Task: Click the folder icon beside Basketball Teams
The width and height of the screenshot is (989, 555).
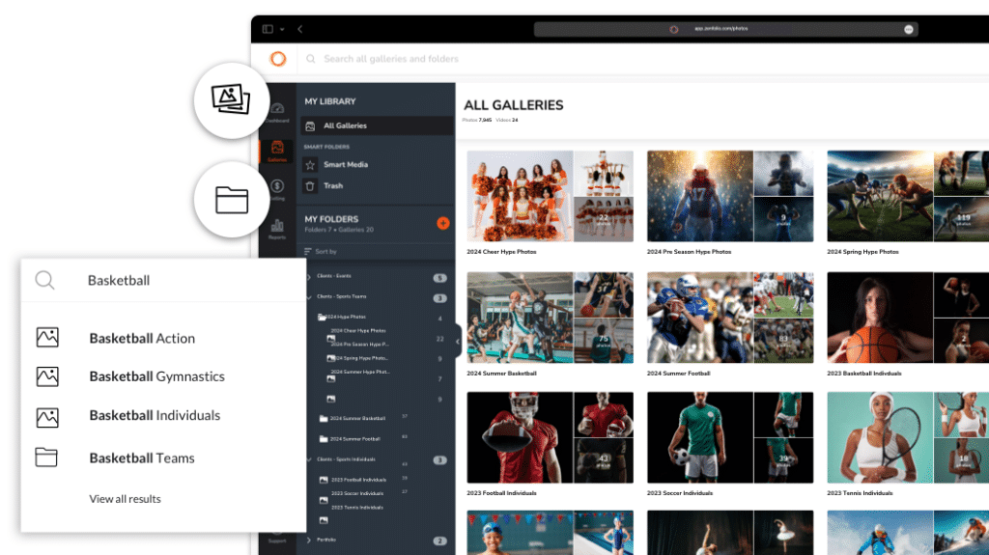Action: [46, 458]
